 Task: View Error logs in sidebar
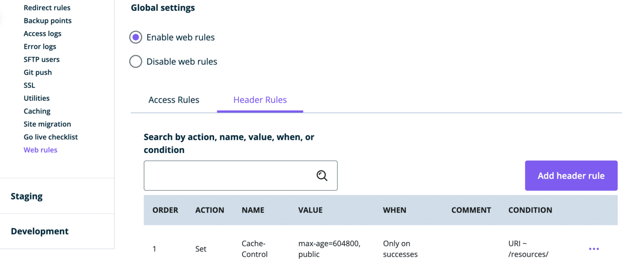pos(40,46)
